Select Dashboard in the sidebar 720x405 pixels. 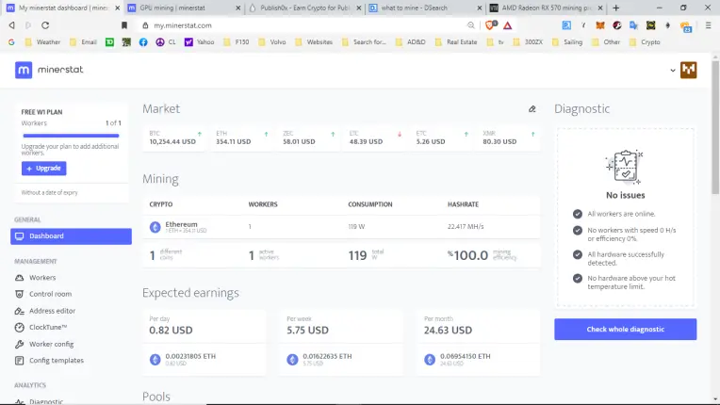coord(72,236)
